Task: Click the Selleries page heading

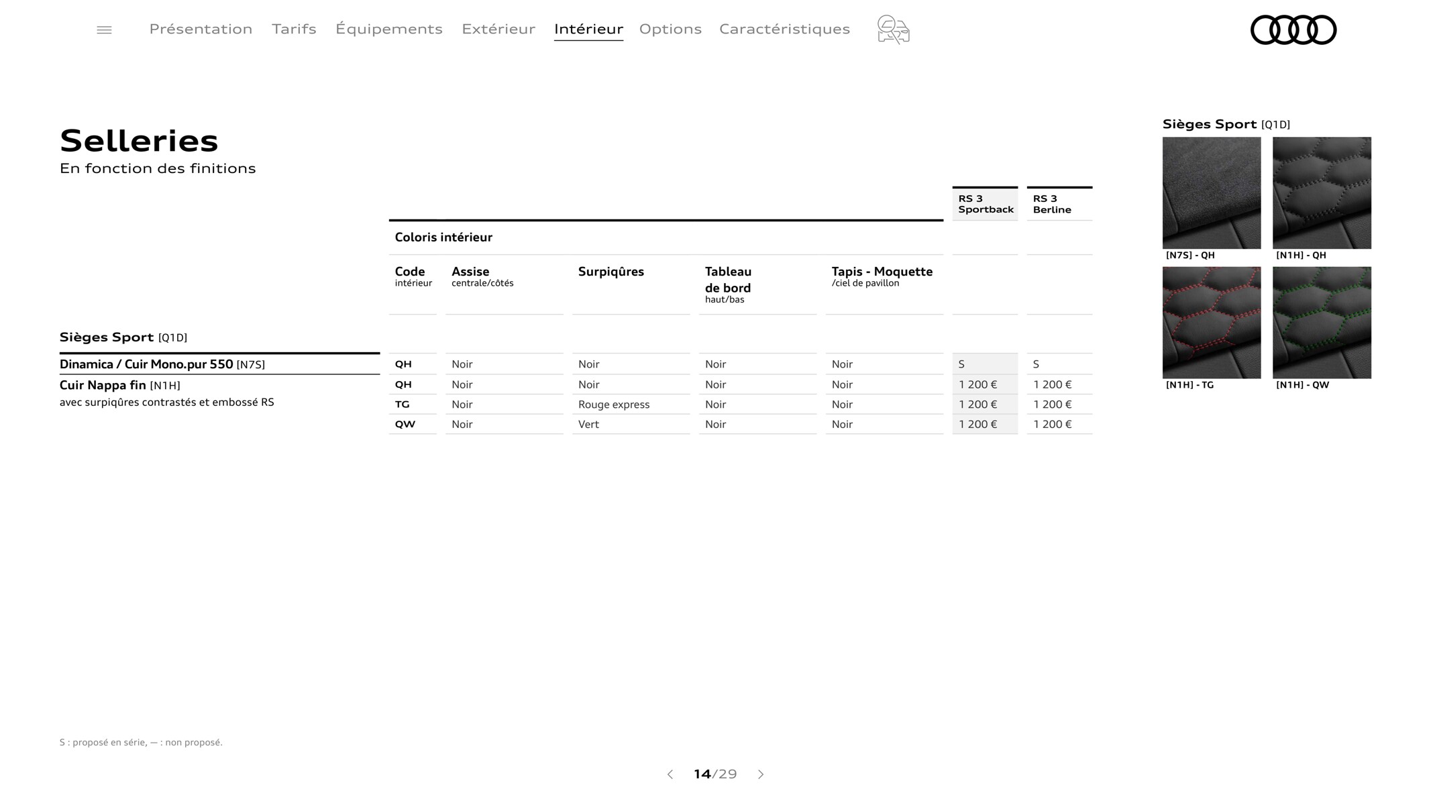Action: 139,140
